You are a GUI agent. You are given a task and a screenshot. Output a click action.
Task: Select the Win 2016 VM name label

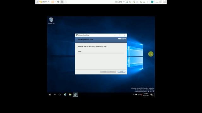click(118, 2)
